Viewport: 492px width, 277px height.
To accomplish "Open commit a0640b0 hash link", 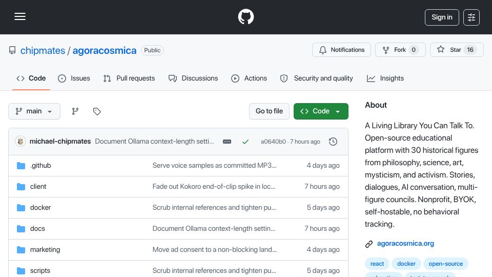I will point(273,142).
